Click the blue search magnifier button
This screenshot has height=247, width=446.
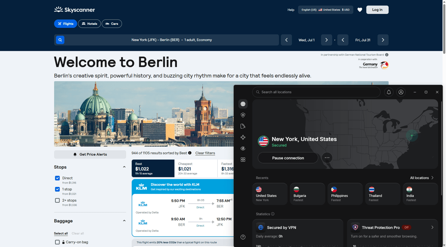pos(60,40)
